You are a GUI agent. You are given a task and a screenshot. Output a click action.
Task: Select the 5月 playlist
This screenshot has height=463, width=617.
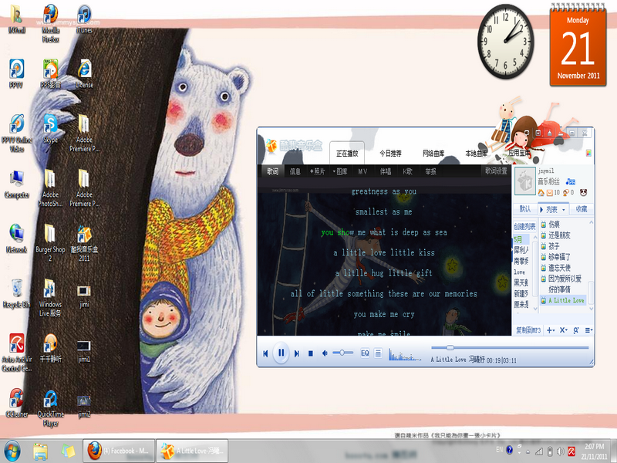[x=521, y=239]
